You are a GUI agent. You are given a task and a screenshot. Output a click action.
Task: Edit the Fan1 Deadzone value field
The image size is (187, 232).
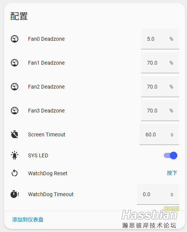pos(160,63)
